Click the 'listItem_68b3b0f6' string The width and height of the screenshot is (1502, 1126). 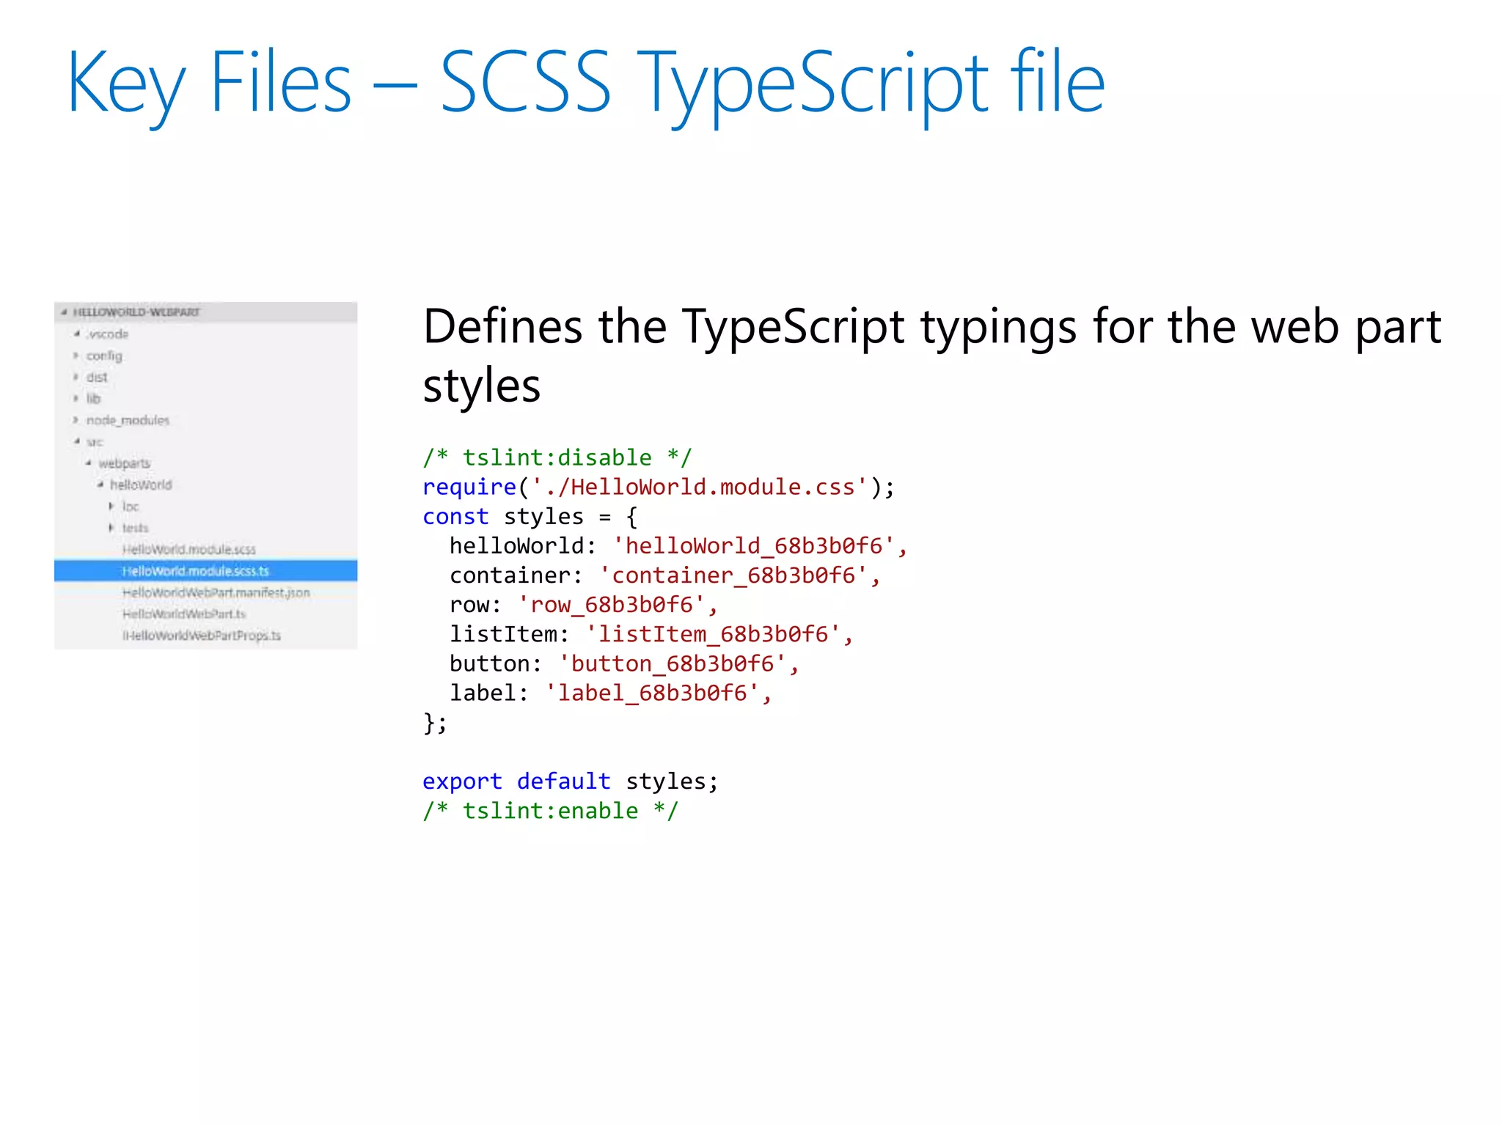pos(713,634)
